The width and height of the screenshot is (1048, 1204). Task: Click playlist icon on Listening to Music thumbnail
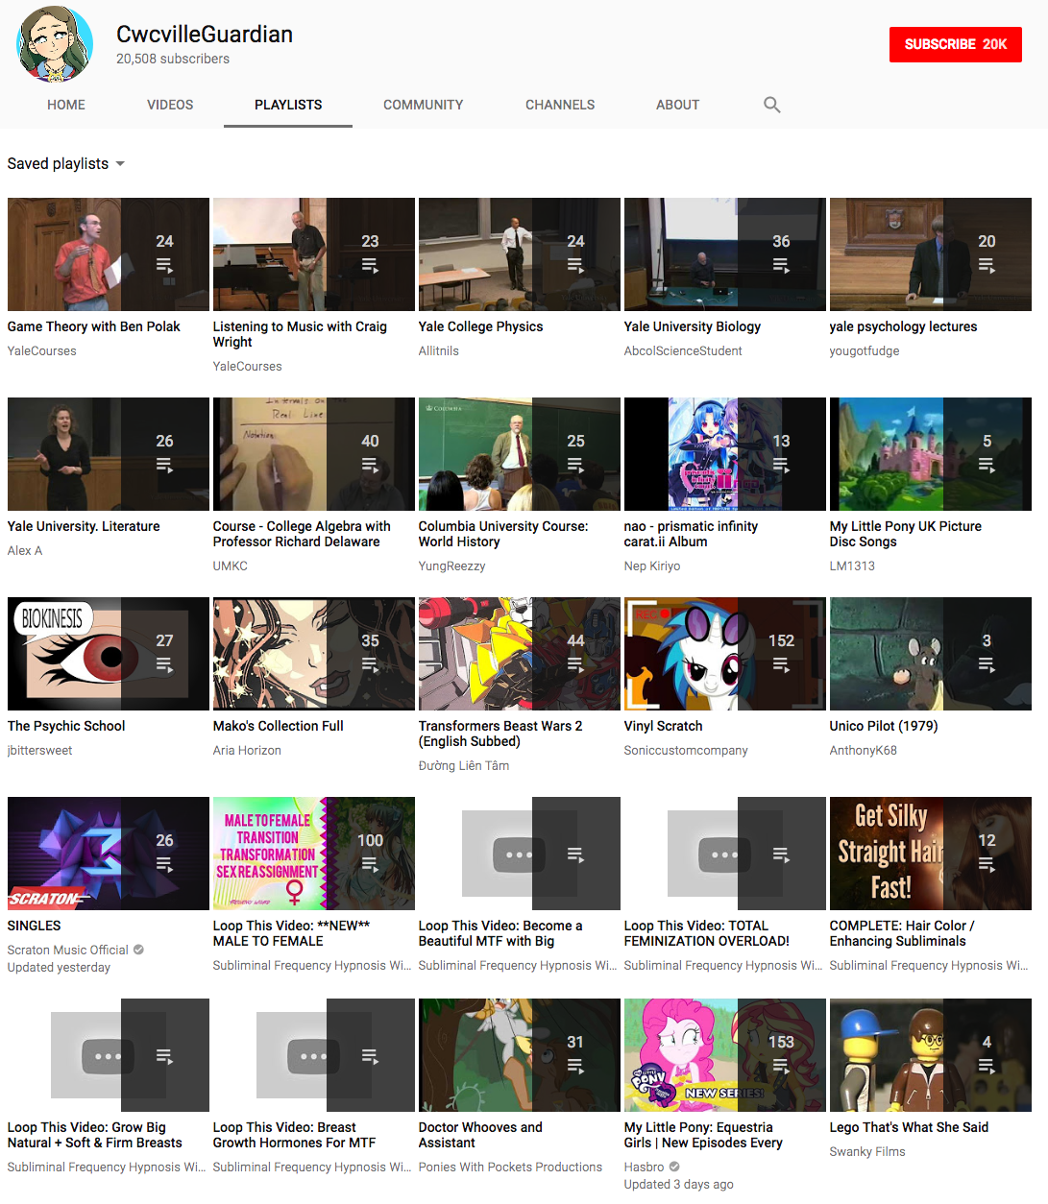(370, 266)
